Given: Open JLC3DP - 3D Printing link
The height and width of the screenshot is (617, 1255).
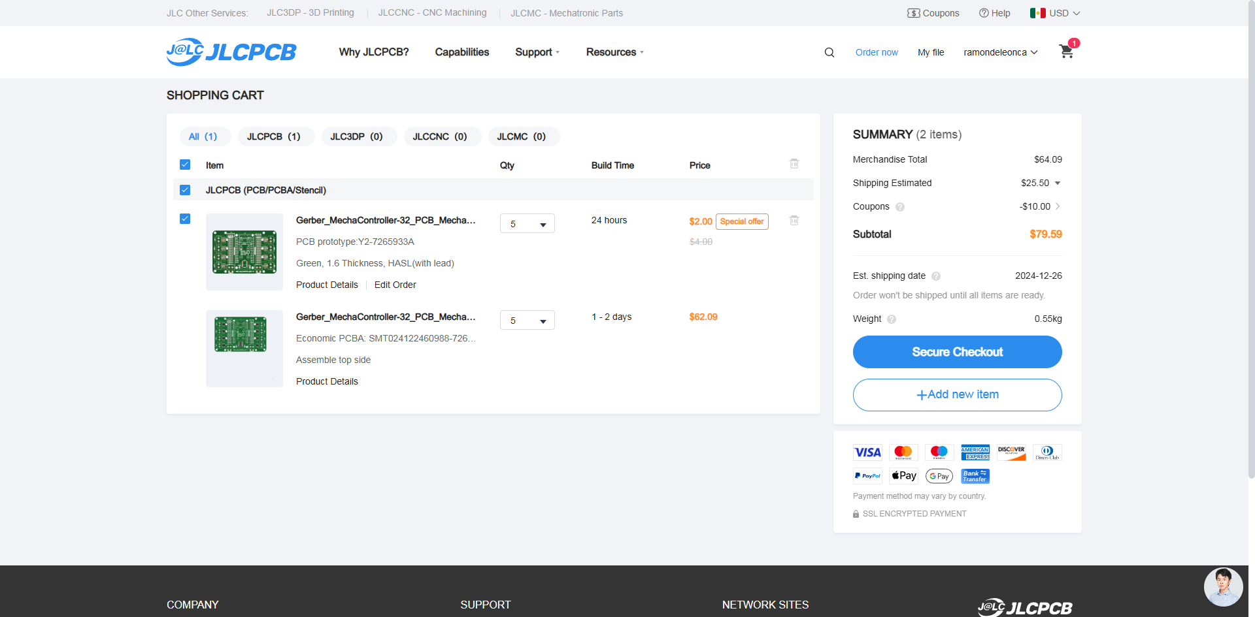Looking at the screenshot, I should coord(310,12).
